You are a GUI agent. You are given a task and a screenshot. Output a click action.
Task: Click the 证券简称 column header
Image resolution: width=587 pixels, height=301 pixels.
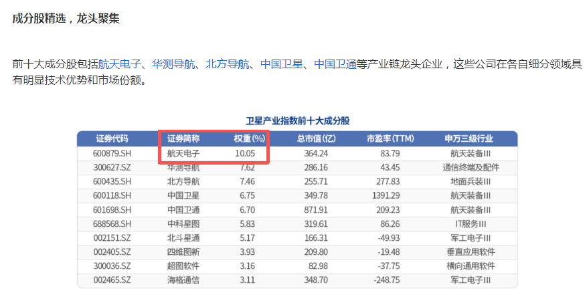point(183,138)
